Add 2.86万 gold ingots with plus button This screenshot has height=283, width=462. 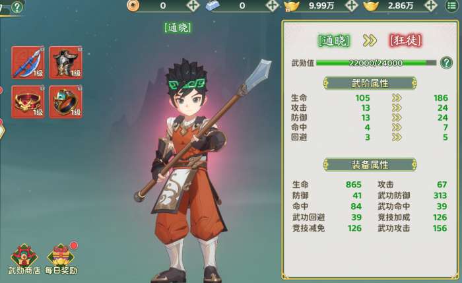(431, 5)
